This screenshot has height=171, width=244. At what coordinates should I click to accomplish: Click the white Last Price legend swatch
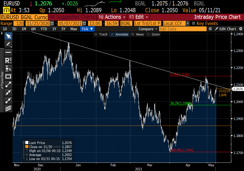click(x=27, y=143)
